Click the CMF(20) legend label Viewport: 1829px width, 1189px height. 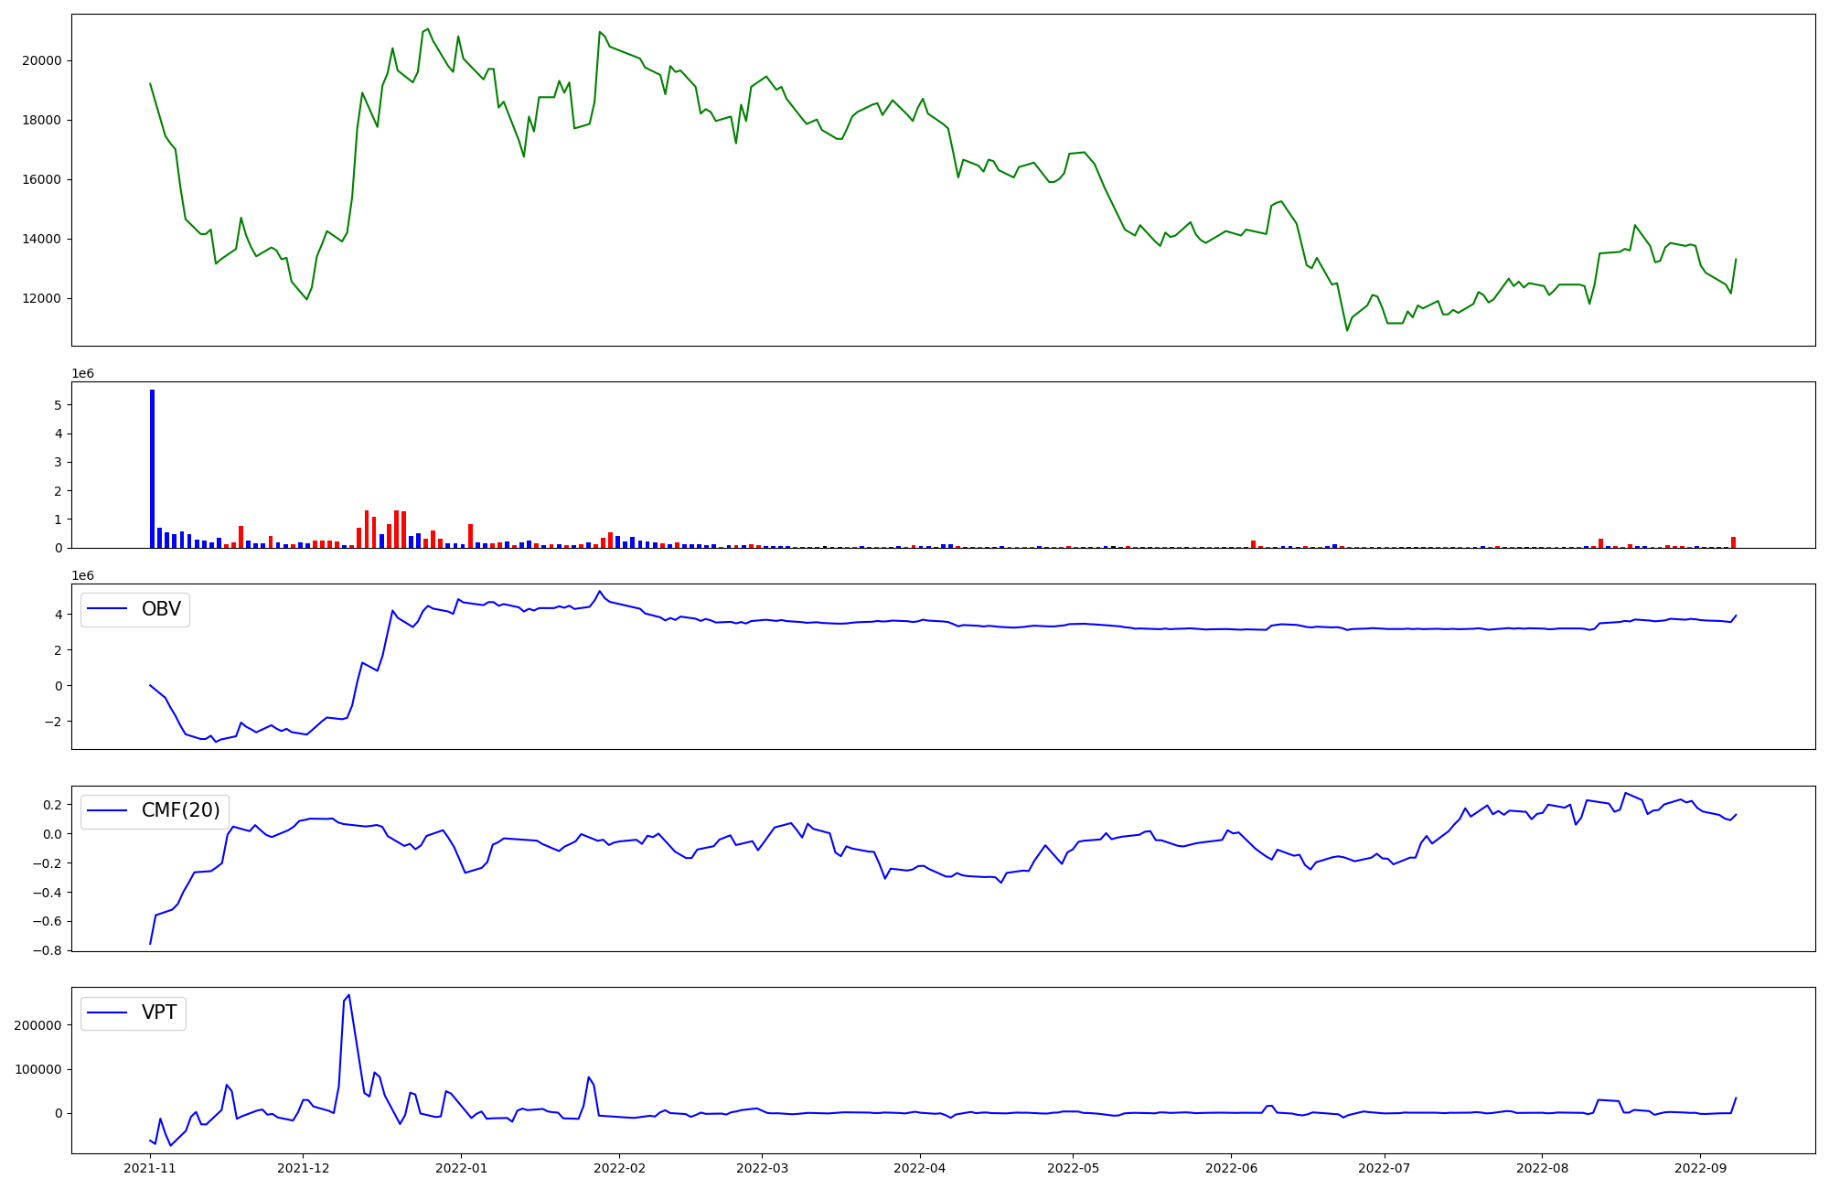pos(180,810)
